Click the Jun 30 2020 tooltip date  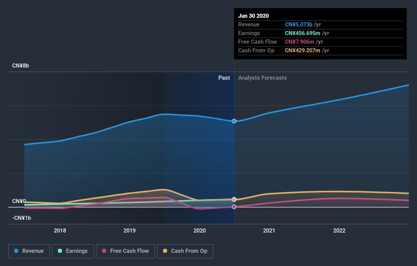pos(253,16)
